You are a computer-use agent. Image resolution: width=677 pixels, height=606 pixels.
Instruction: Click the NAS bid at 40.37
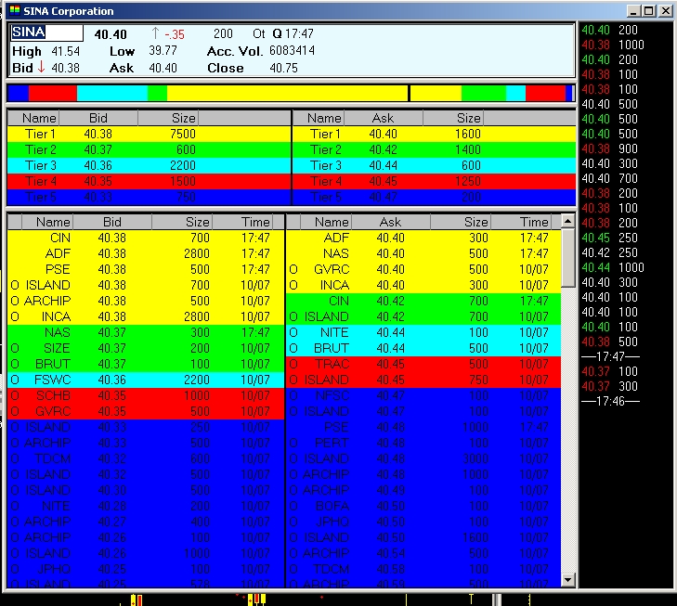(x=146, y=332)
